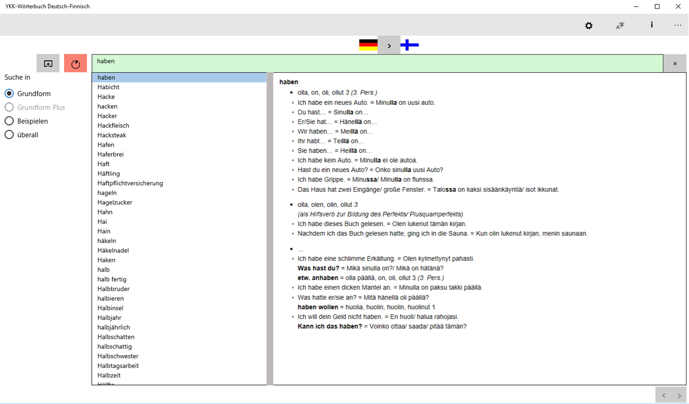The image size is (689, 404).
Task: Click the word list vertical scrollbar
Action: (x=270, y=229)
